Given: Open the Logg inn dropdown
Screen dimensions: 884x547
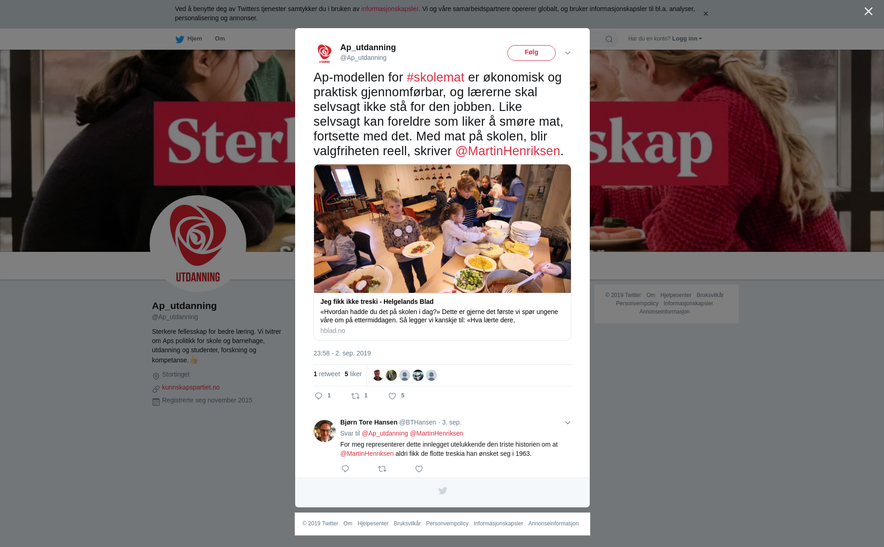Looking at the screenshot, I should click(686, 39).
